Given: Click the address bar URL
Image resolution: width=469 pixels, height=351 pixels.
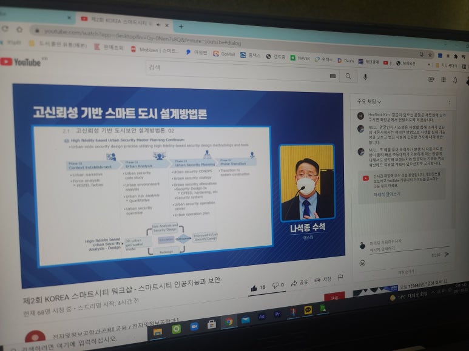Looking at the screenshot, I should [x=142, y=37].
